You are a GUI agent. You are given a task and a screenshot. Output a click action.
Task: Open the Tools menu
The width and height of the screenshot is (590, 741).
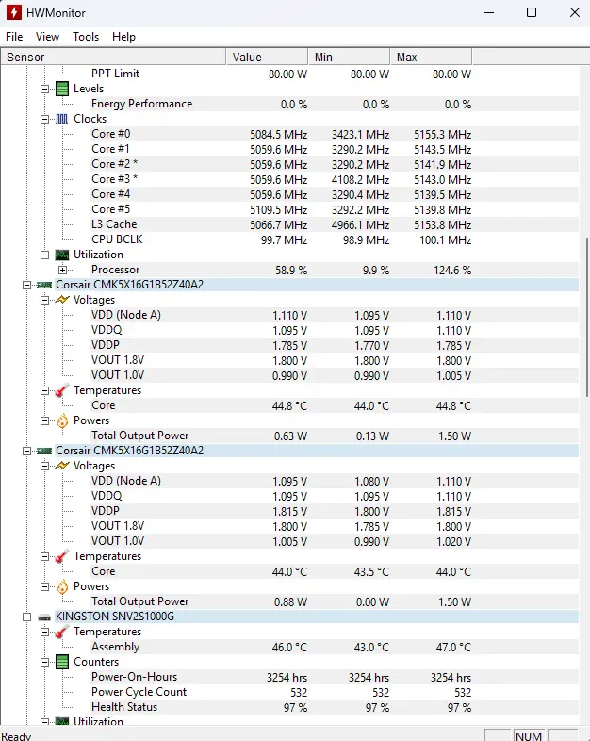pos(86,37)
